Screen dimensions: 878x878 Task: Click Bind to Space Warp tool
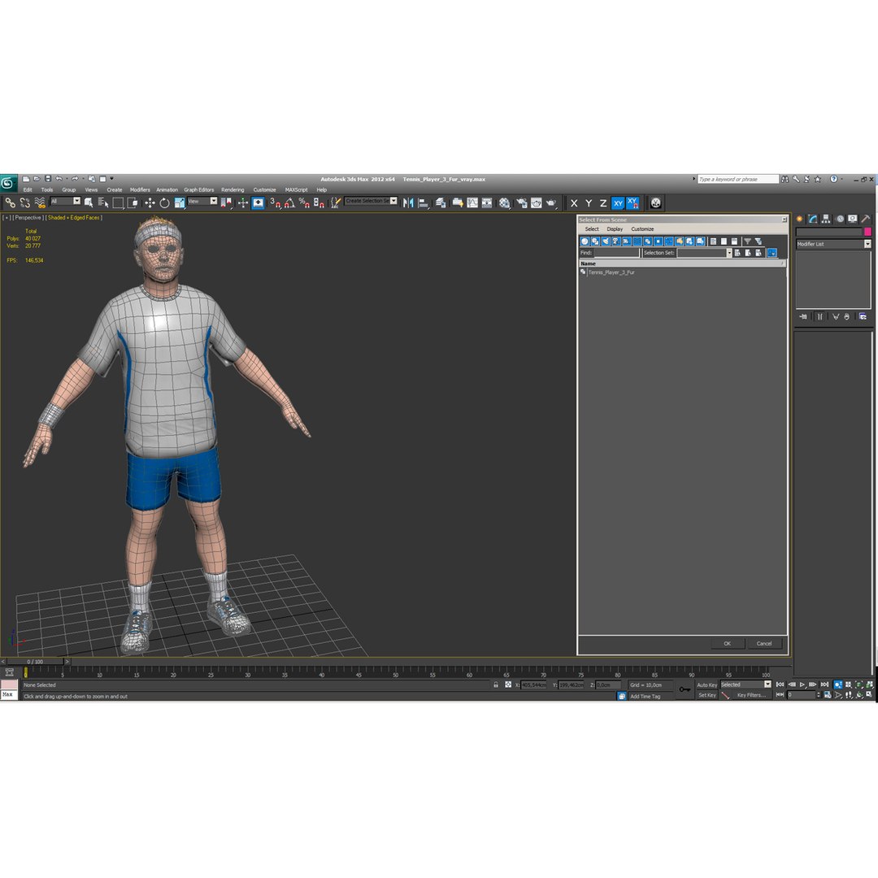point(40,202)
